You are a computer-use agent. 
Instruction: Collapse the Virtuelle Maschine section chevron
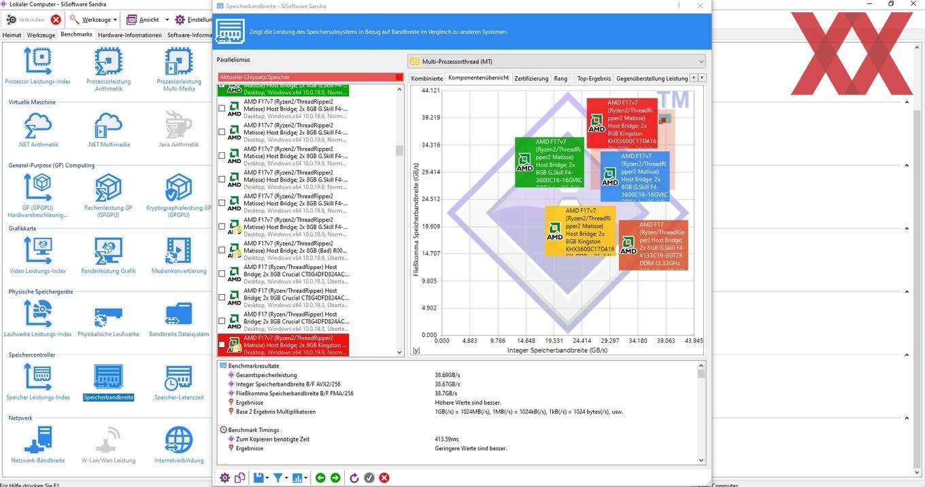(x=907, y=103)
